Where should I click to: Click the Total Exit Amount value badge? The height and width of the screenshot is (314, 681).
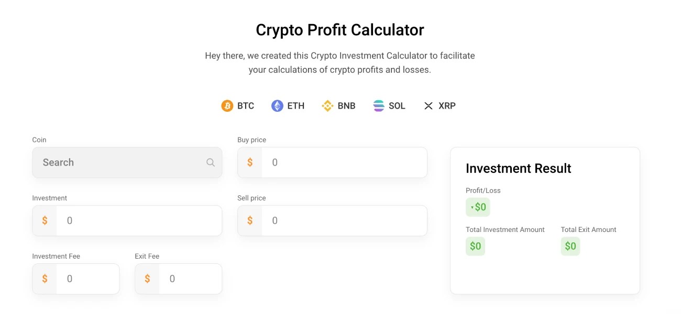[570, 246]
